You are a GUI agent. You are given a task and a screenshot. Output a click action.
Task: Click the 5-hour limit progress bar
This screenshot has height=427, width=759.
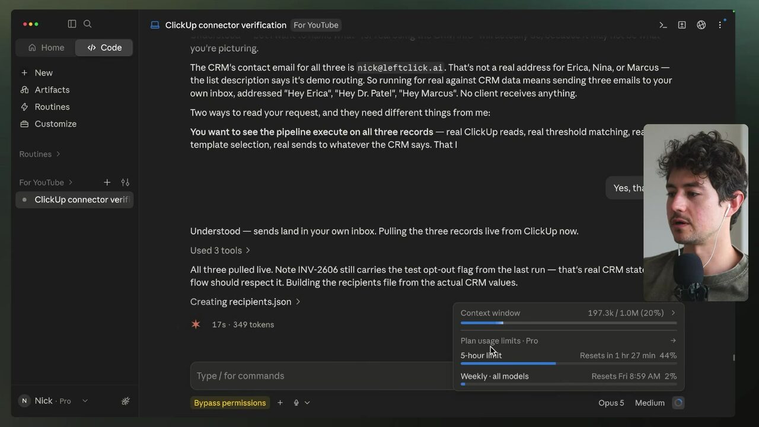(x=569, y=364)
